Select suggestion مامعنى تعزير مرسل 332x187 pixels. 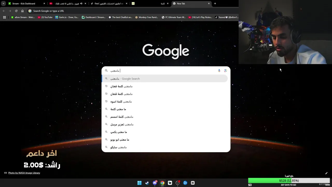(x=165, y=124)
